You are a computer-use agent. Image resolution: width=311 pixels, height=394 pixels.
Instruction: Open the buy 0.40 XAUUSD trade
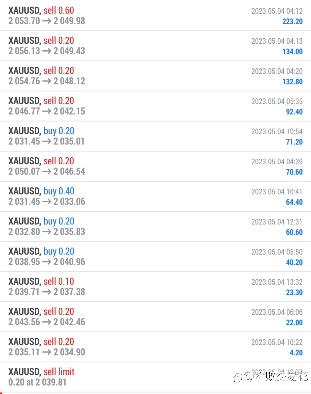point(155,196)
